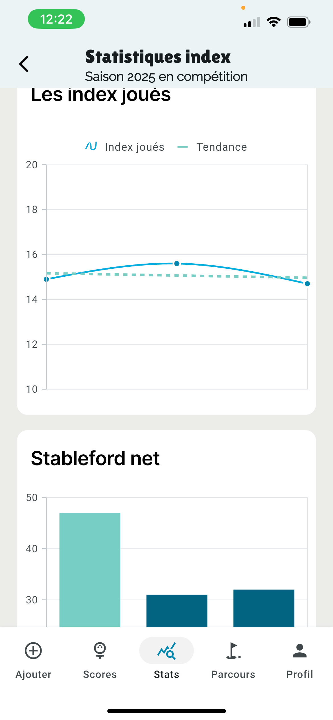The width and height of the screenshot is (333, 720).
Task: Open the Parcours flag icon
Action: [x=233, y=651]
